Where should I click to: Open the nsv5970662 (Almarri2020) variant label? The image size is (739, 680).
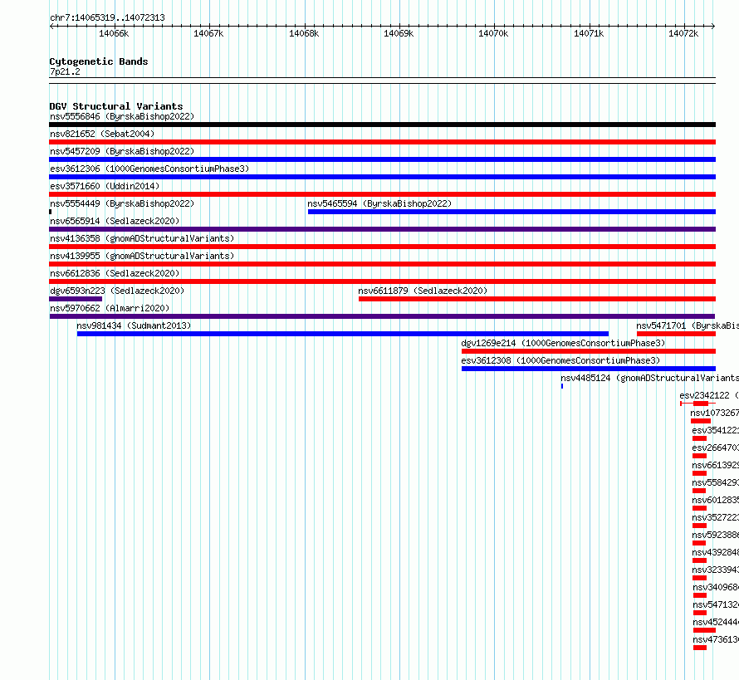pos(110,308)
